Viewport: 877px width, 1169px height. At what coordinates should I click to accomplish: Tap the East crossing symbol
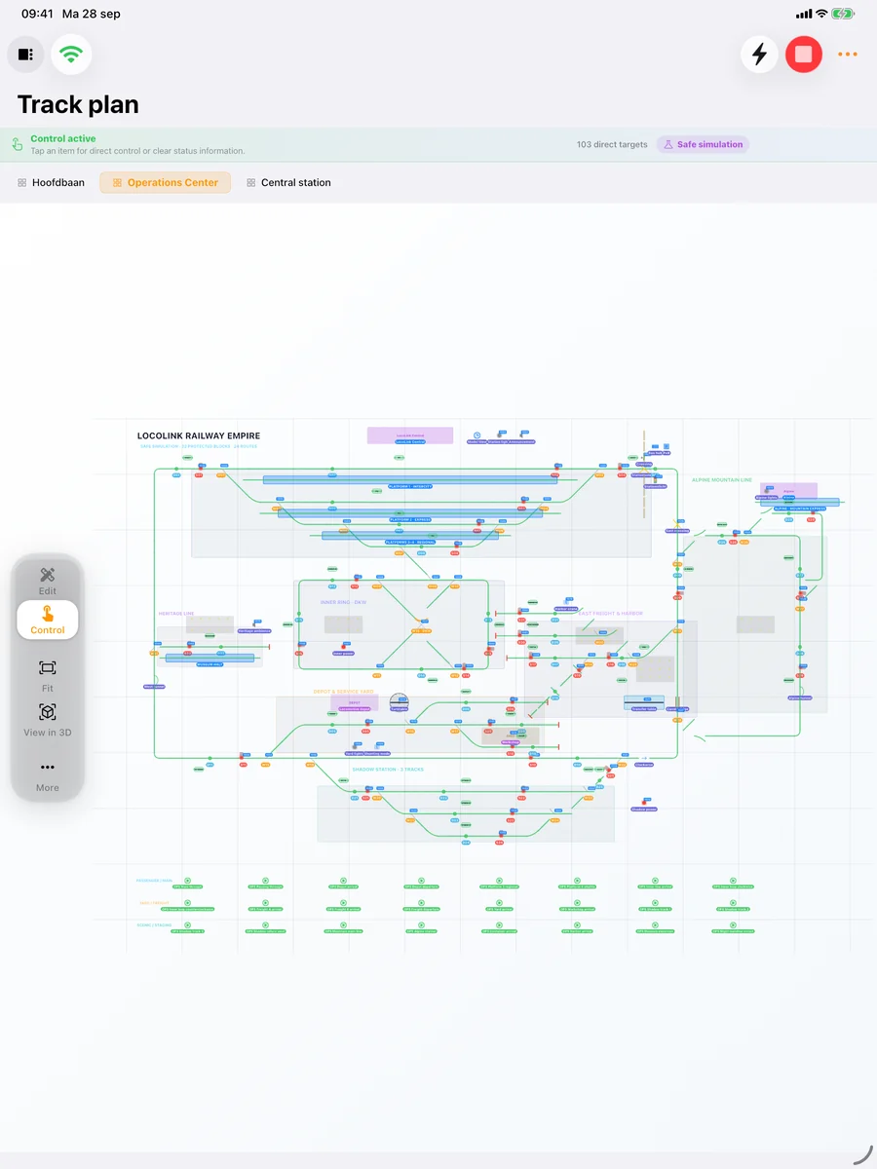click(676, 523)
